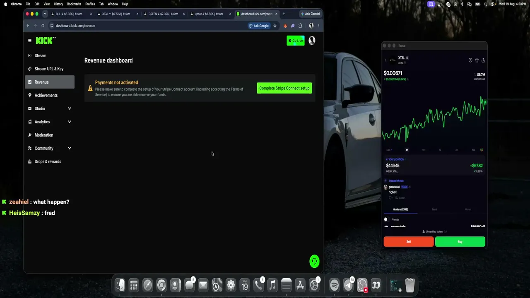This screenshot has height=298, width=530.
Task: Open Chrome tab search dropdown arrow
Action: (45, 14)
